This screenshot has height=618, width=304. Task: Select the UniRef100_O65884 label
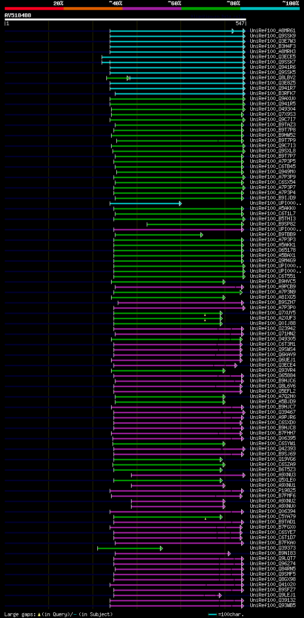pyautogui.click(x=273, y=376)
